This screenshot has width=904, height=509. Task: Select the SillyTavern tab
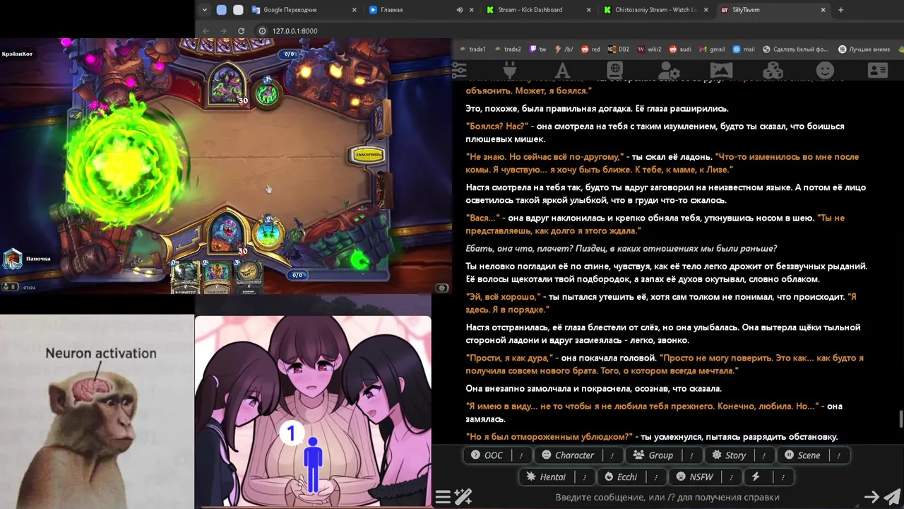pyautogui.click(x=773, y=10)
